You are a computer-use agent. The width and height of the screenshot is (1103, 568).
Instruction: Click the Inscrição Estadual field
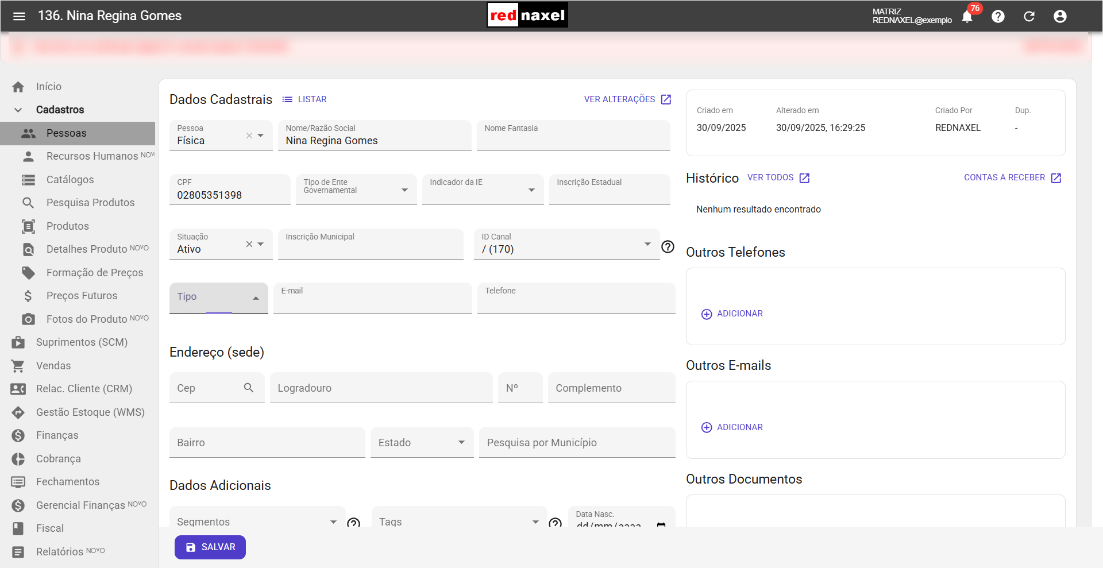pyautogui.click(x=610, y=190)
